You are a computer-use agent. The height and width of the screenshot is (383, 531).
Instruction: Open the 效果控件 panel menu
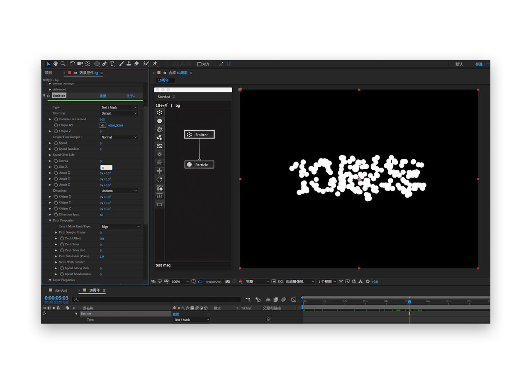[x=102, y=73]
